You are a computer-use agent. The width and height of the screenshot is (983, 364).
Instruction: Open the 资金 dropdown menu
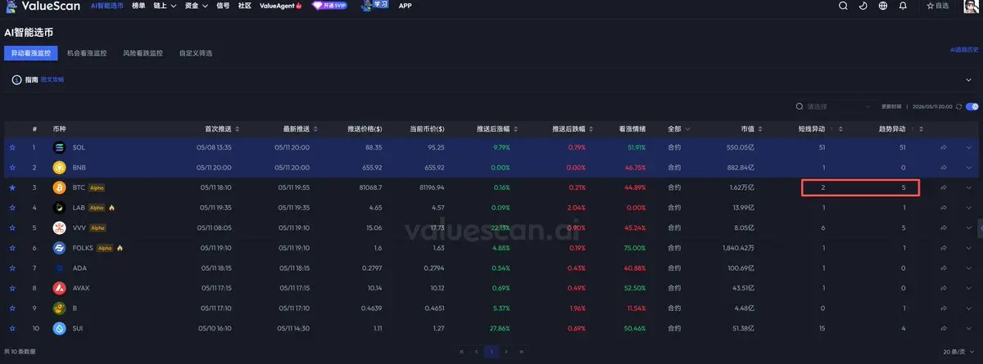[x=195, y=6]
